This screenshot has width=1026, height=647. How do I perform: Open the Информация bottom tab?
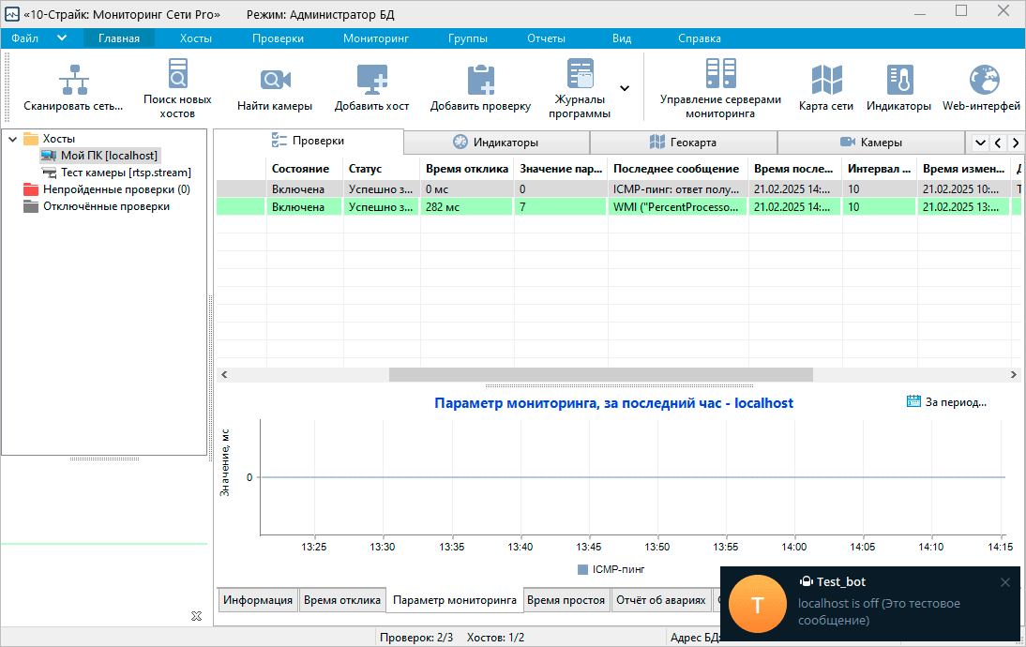click(258, 600)
